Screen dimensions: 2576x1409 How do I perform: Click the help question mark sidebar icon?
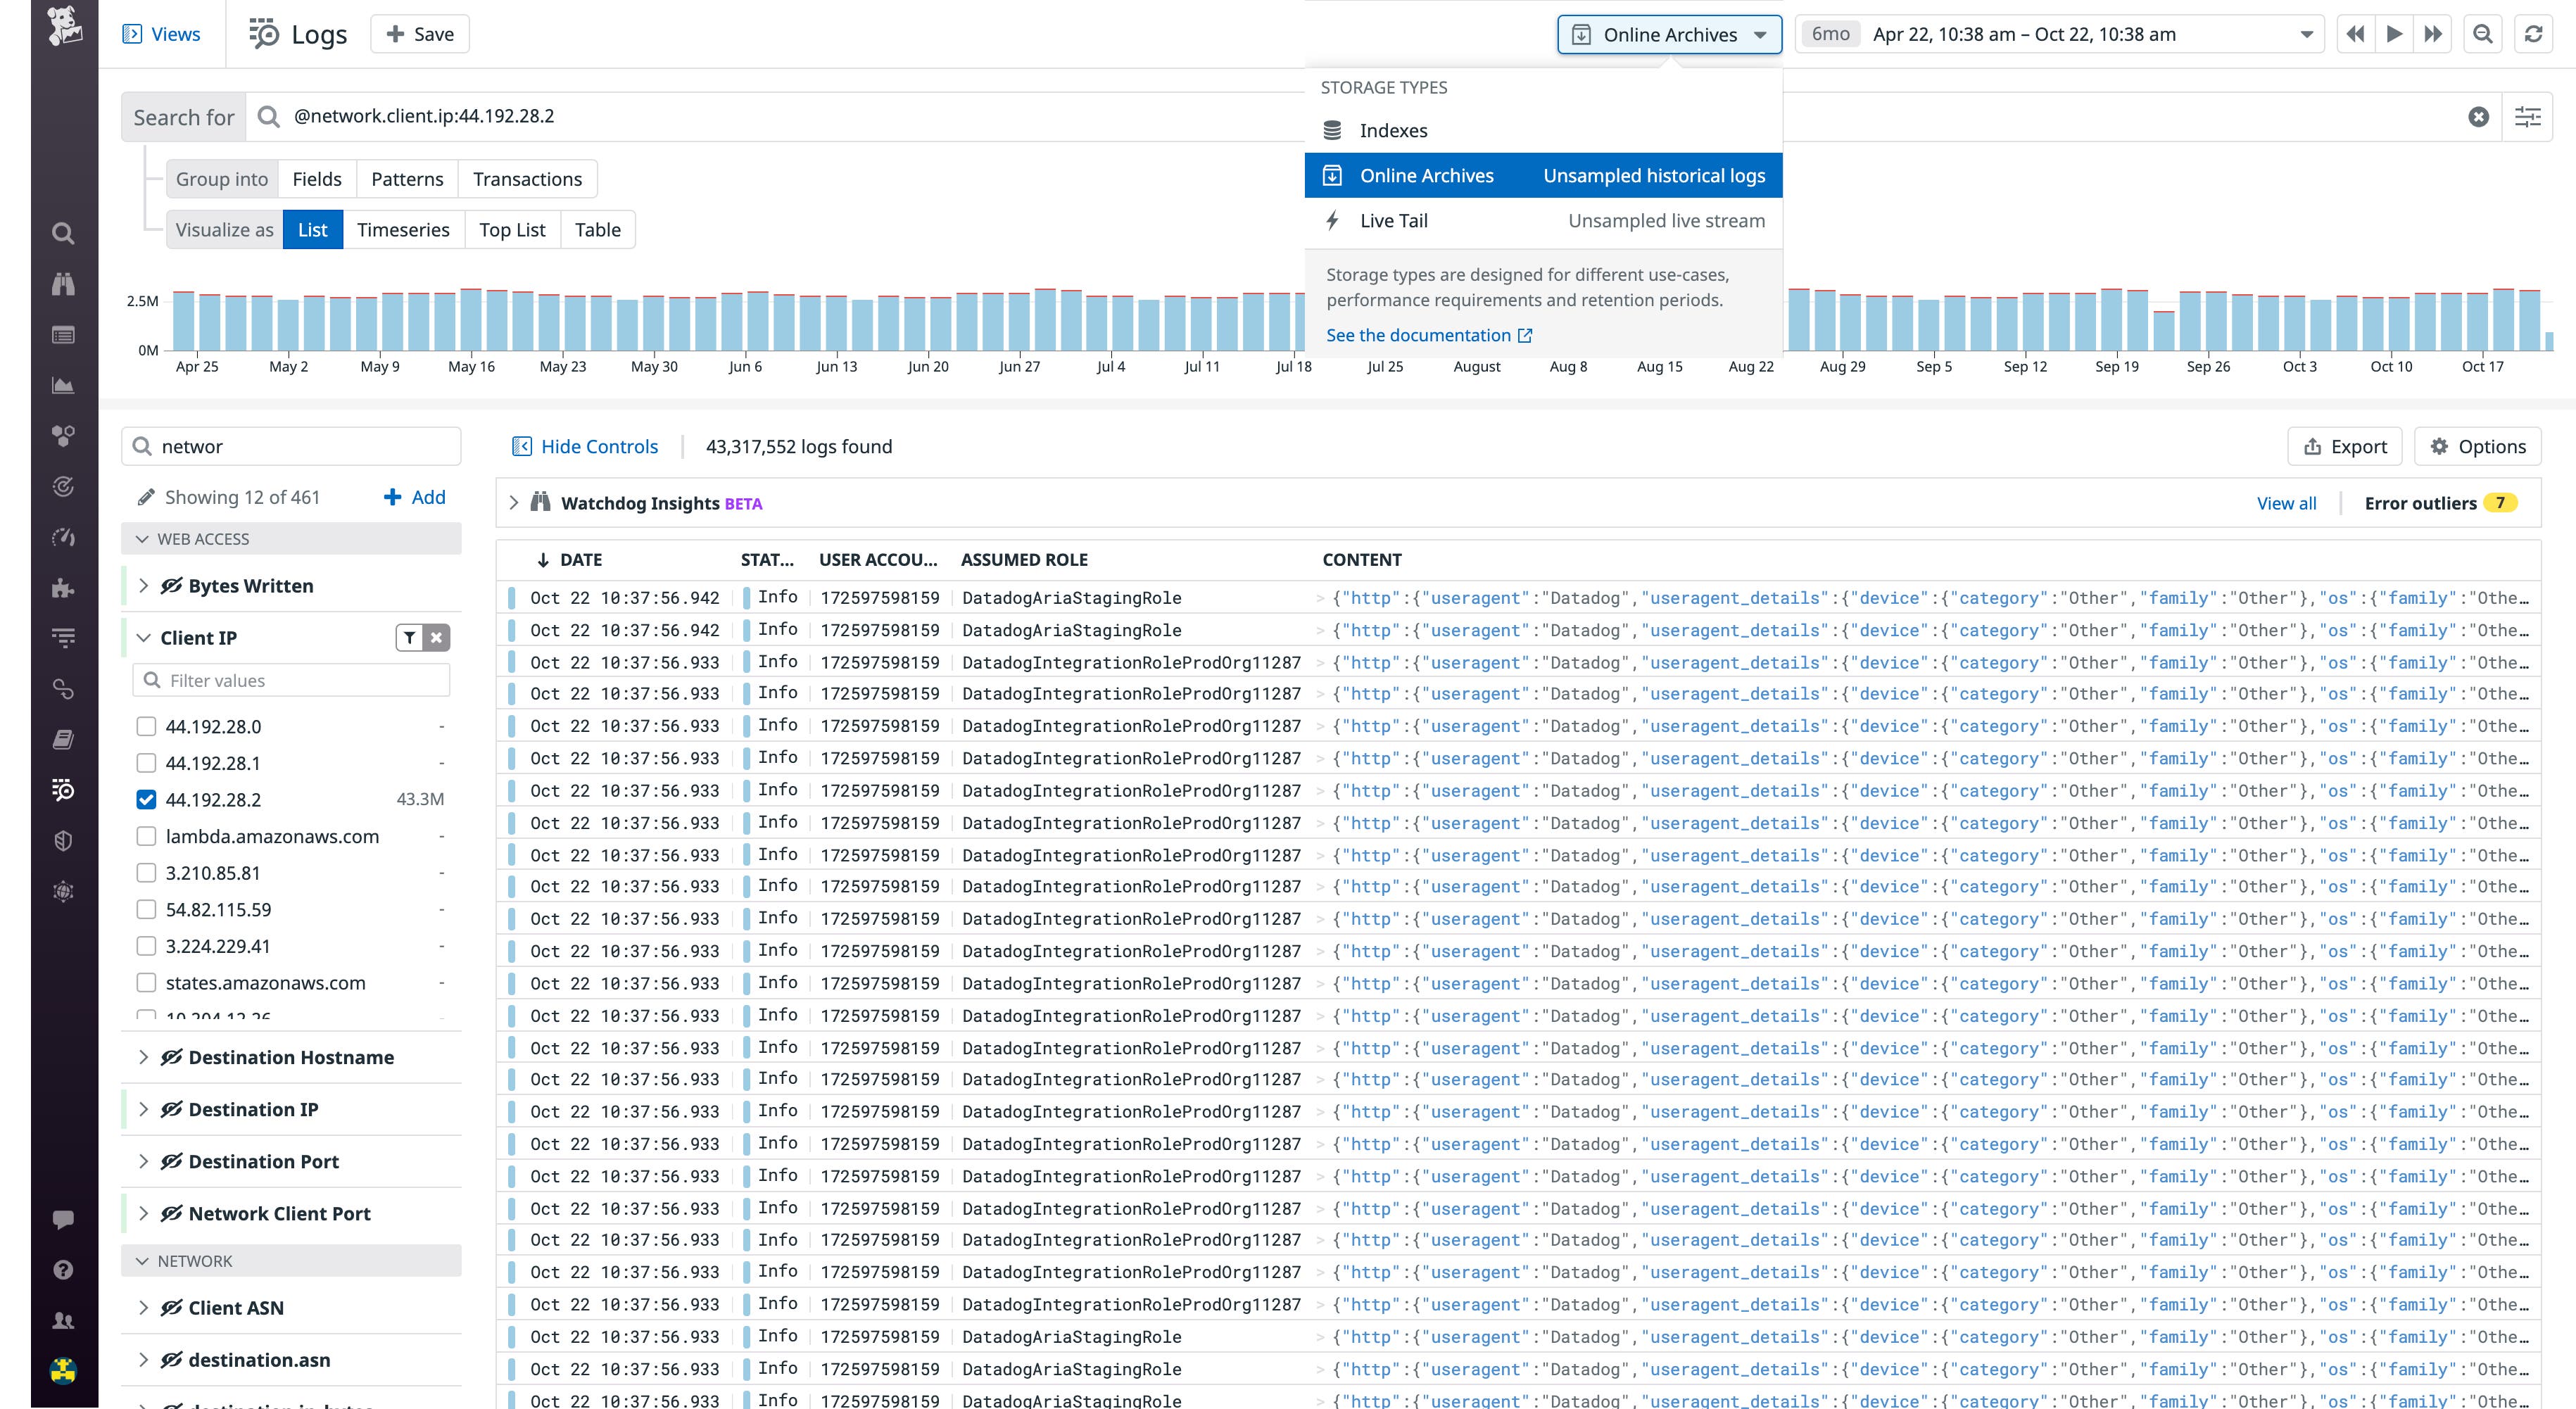63,1270
